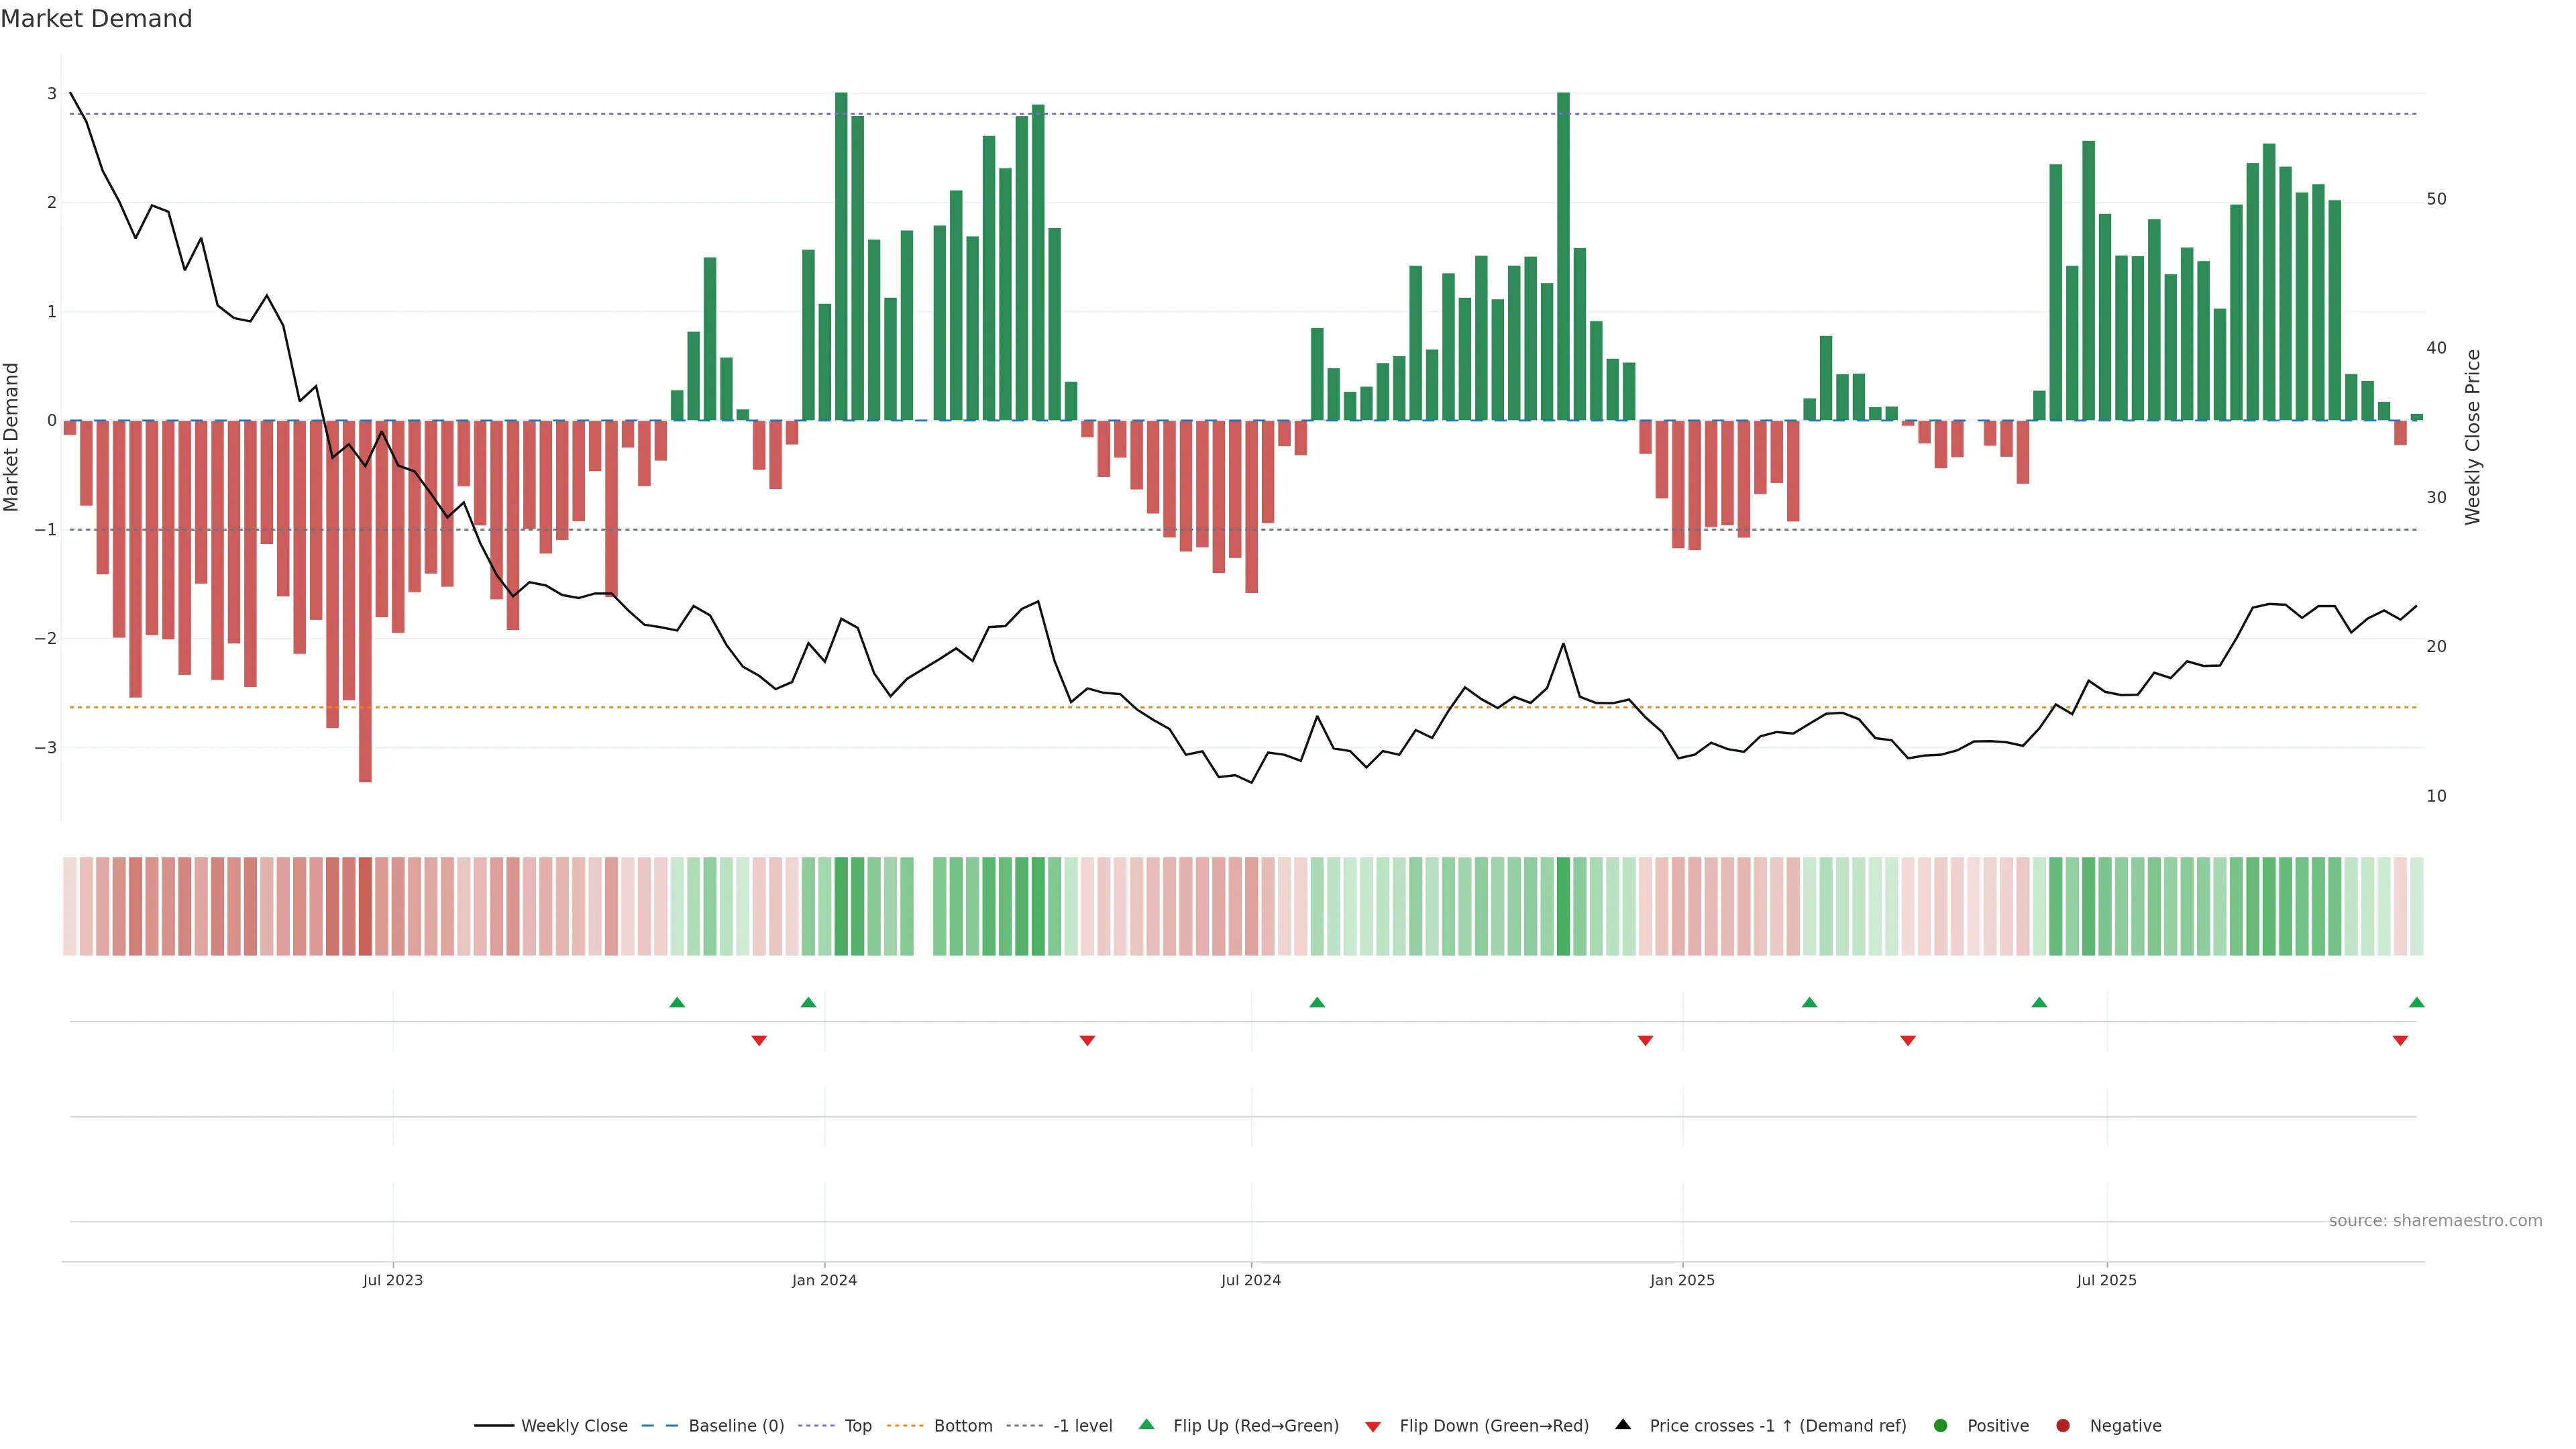Click the green Positive legend circle
This screenshot has height=1449, width=2576.
point(1940,1425)
